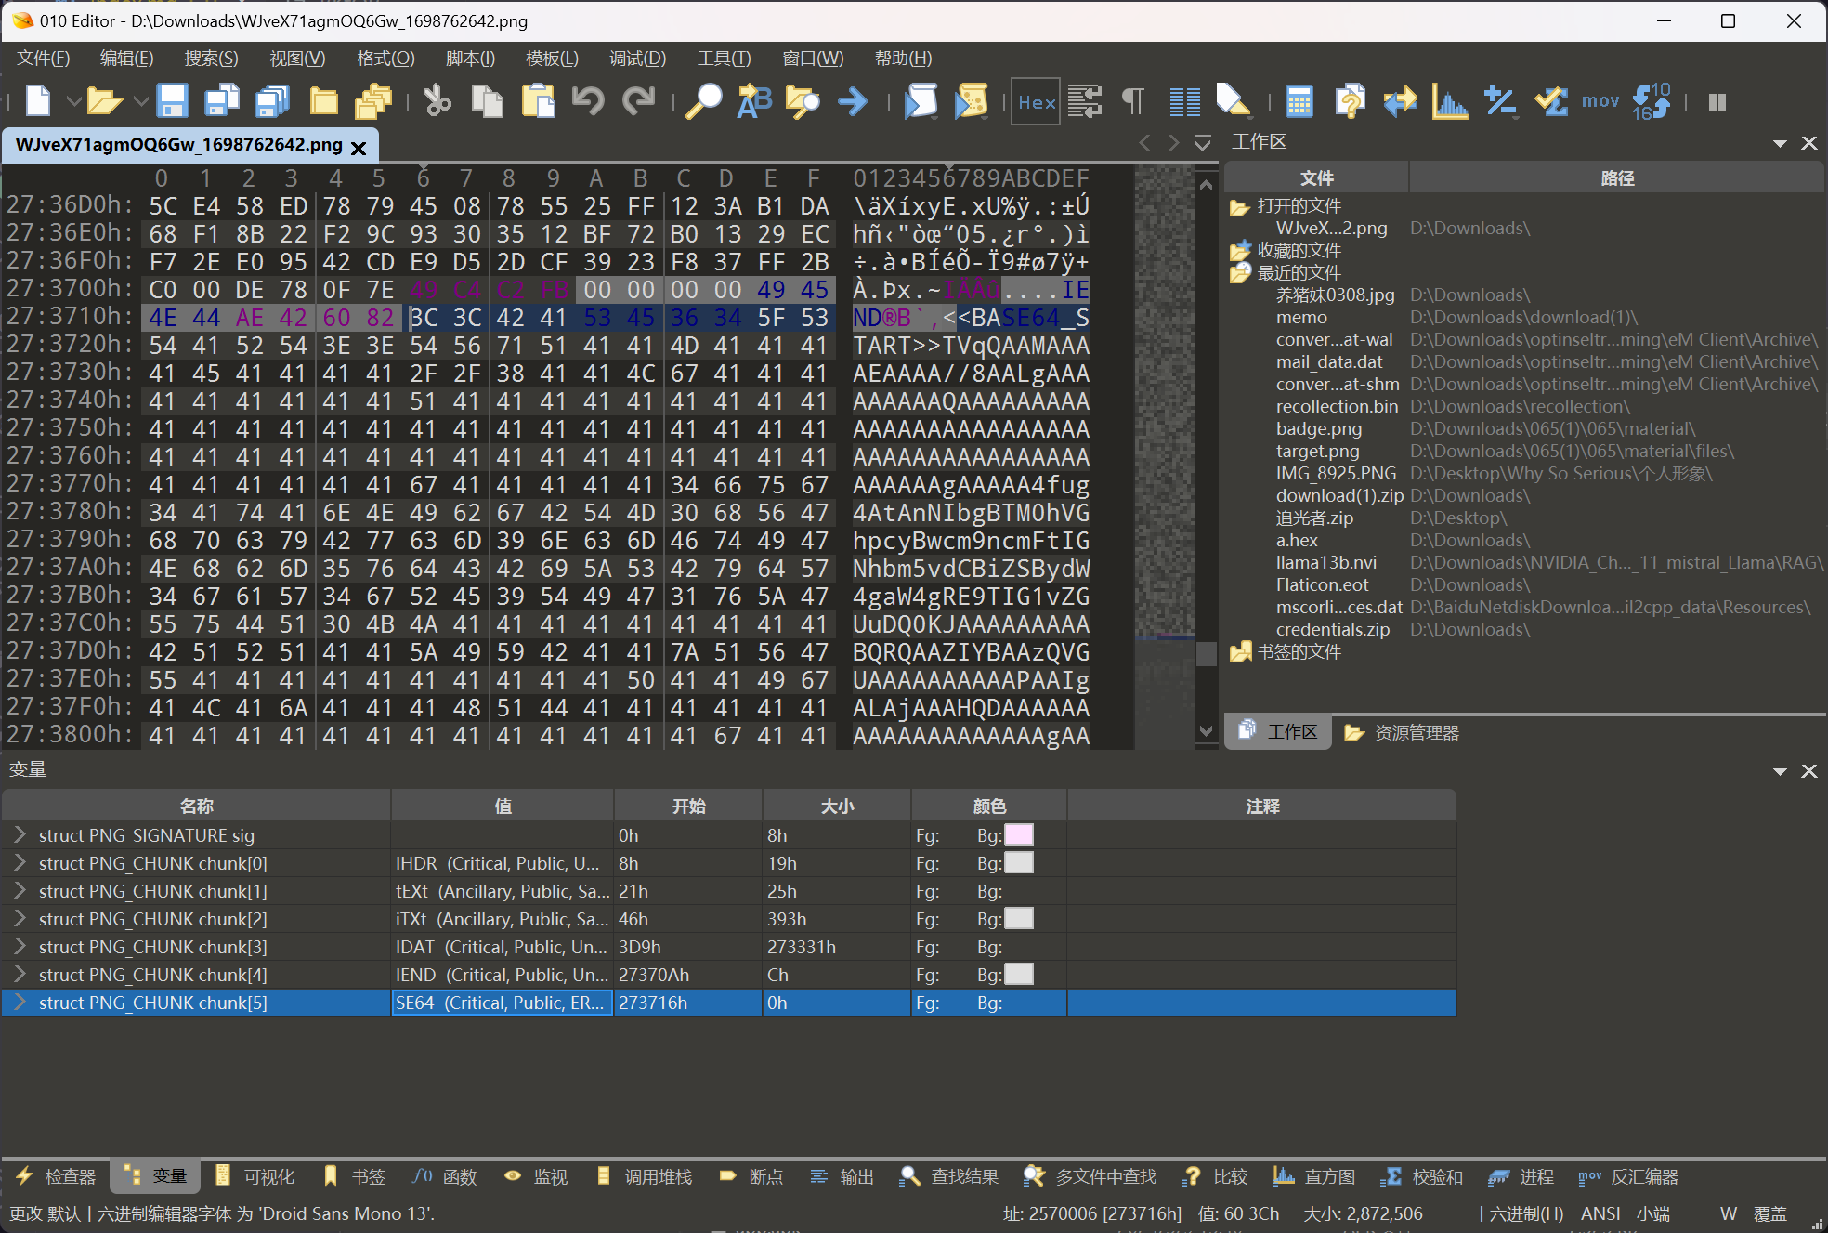Open the Calculator icon
The width and height of the screenshot is (1828, 1233).
(x=1299, y=100)
